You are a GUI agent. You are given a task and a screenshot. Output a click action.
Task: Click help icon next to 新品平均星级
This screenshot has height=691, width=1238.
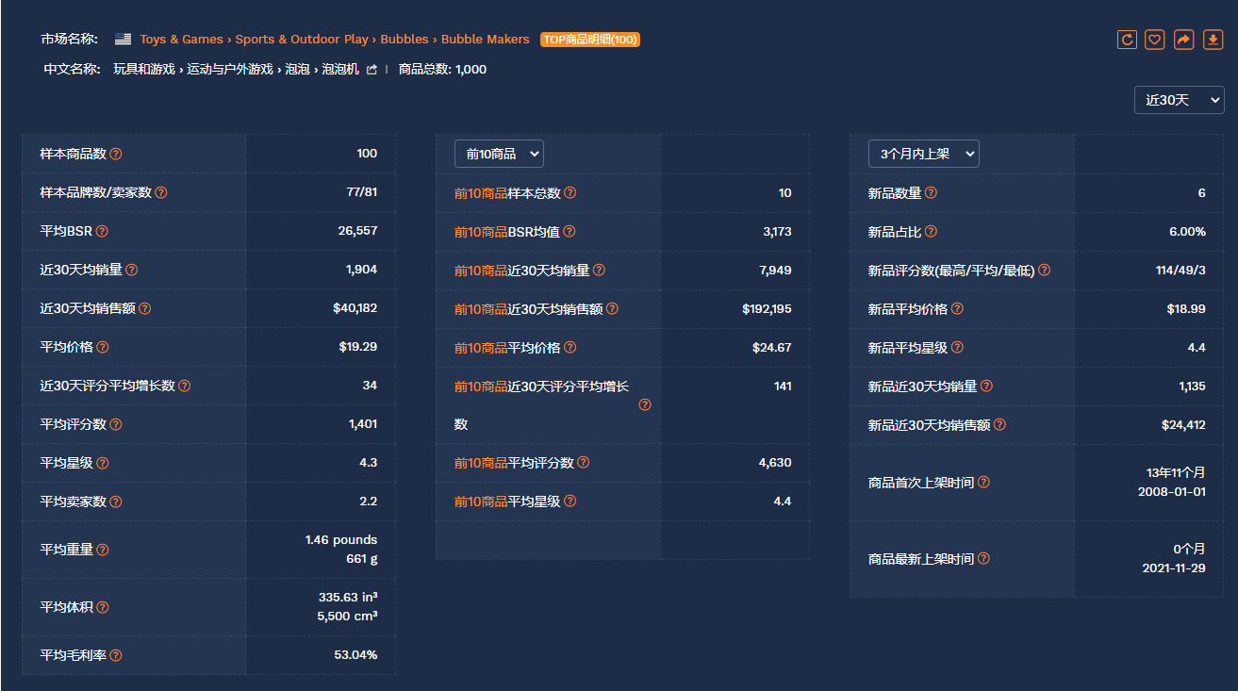[958, 348]
